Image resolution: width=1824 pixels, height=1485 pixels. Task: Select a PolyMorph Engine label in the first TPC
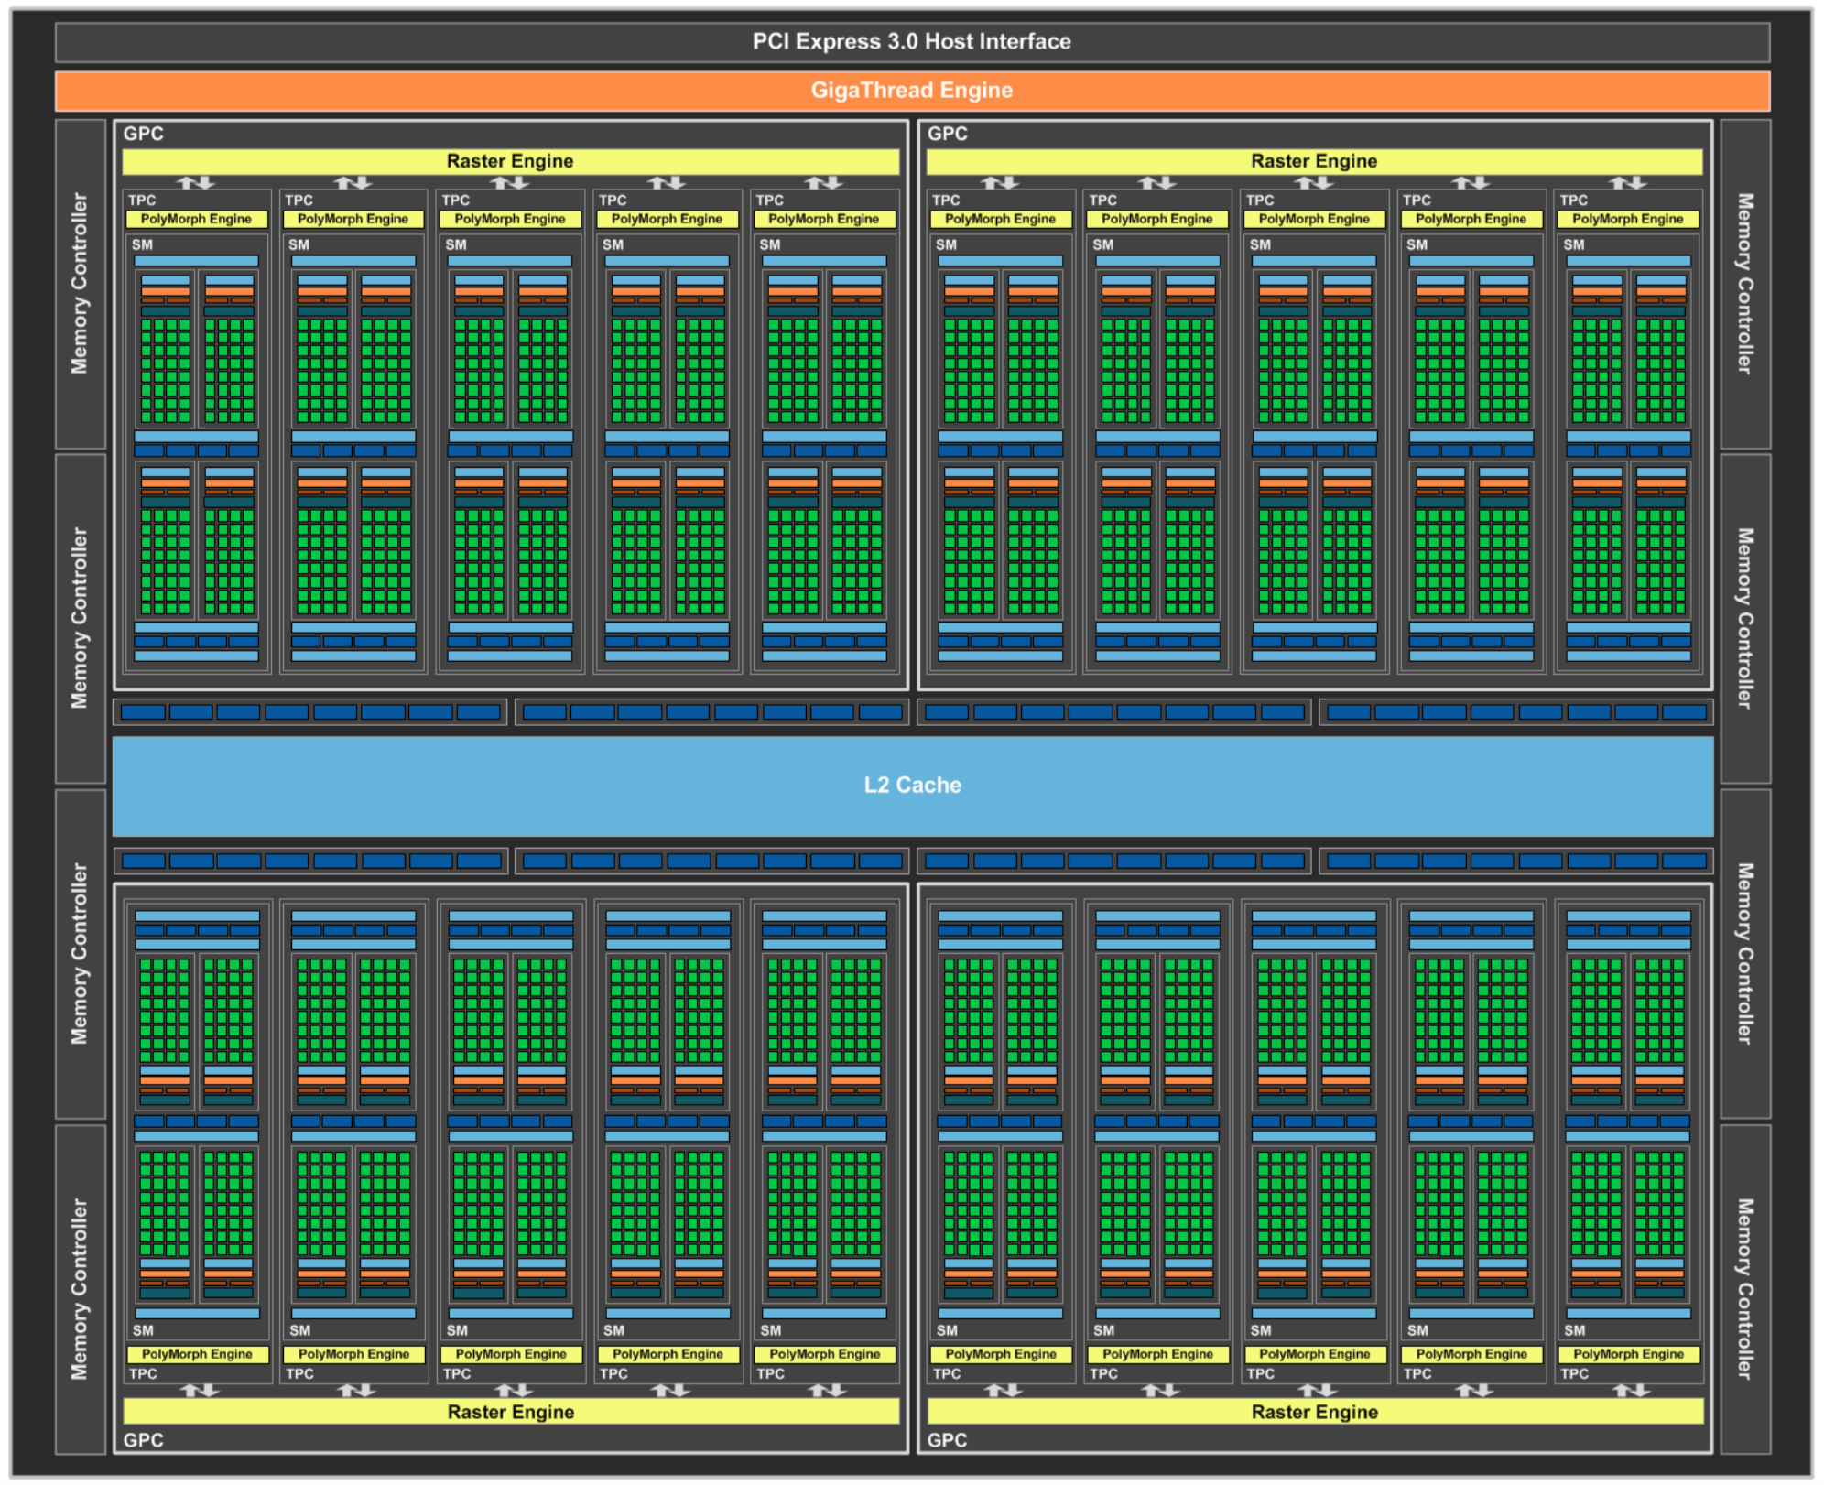tap(195, 219)
